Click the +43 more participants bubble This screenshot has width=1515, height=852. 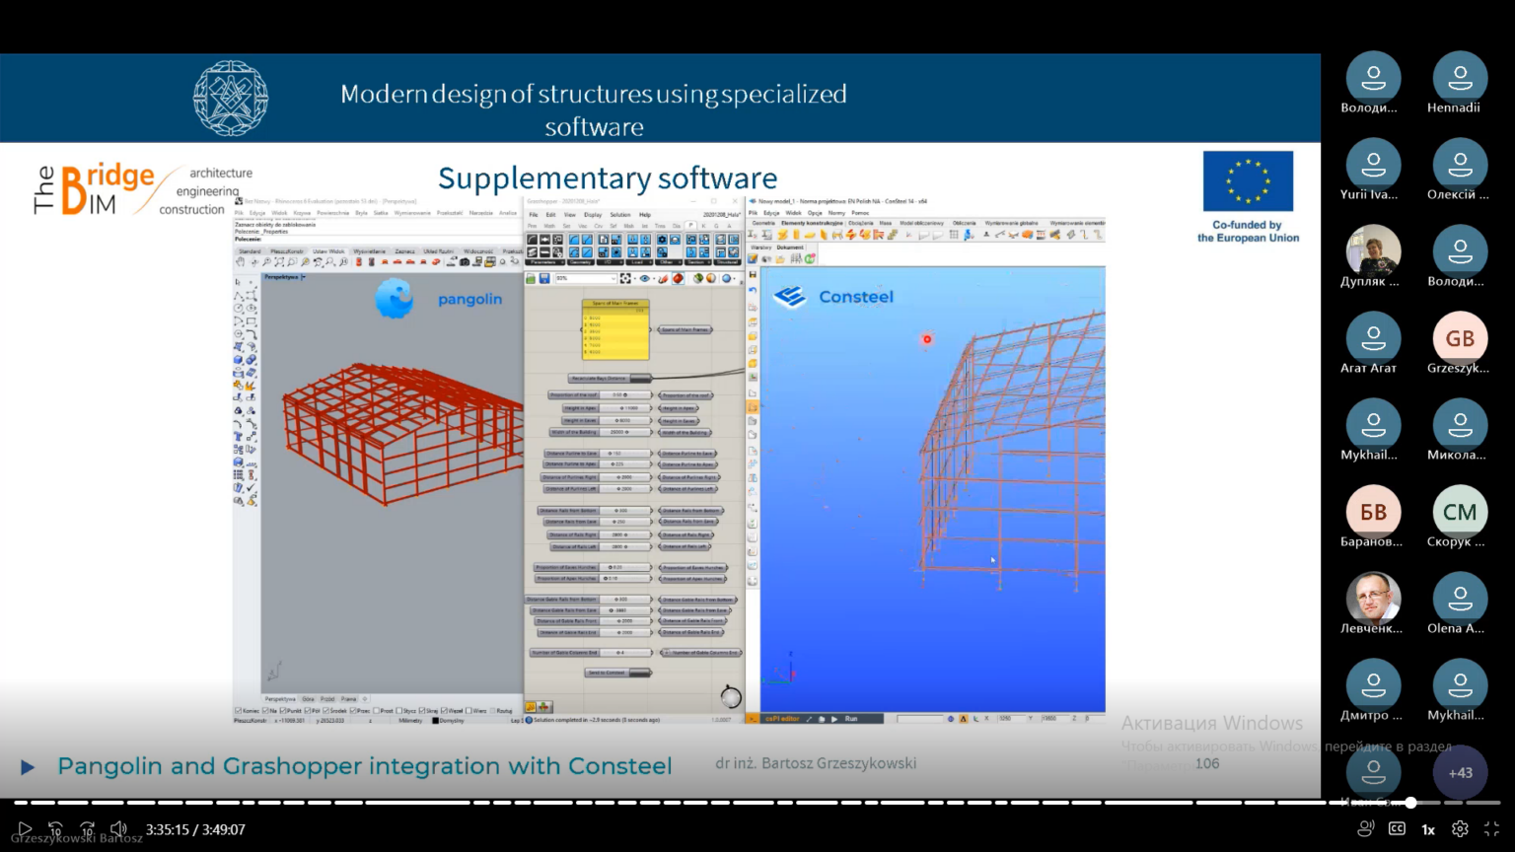[x=1460, y=772]
